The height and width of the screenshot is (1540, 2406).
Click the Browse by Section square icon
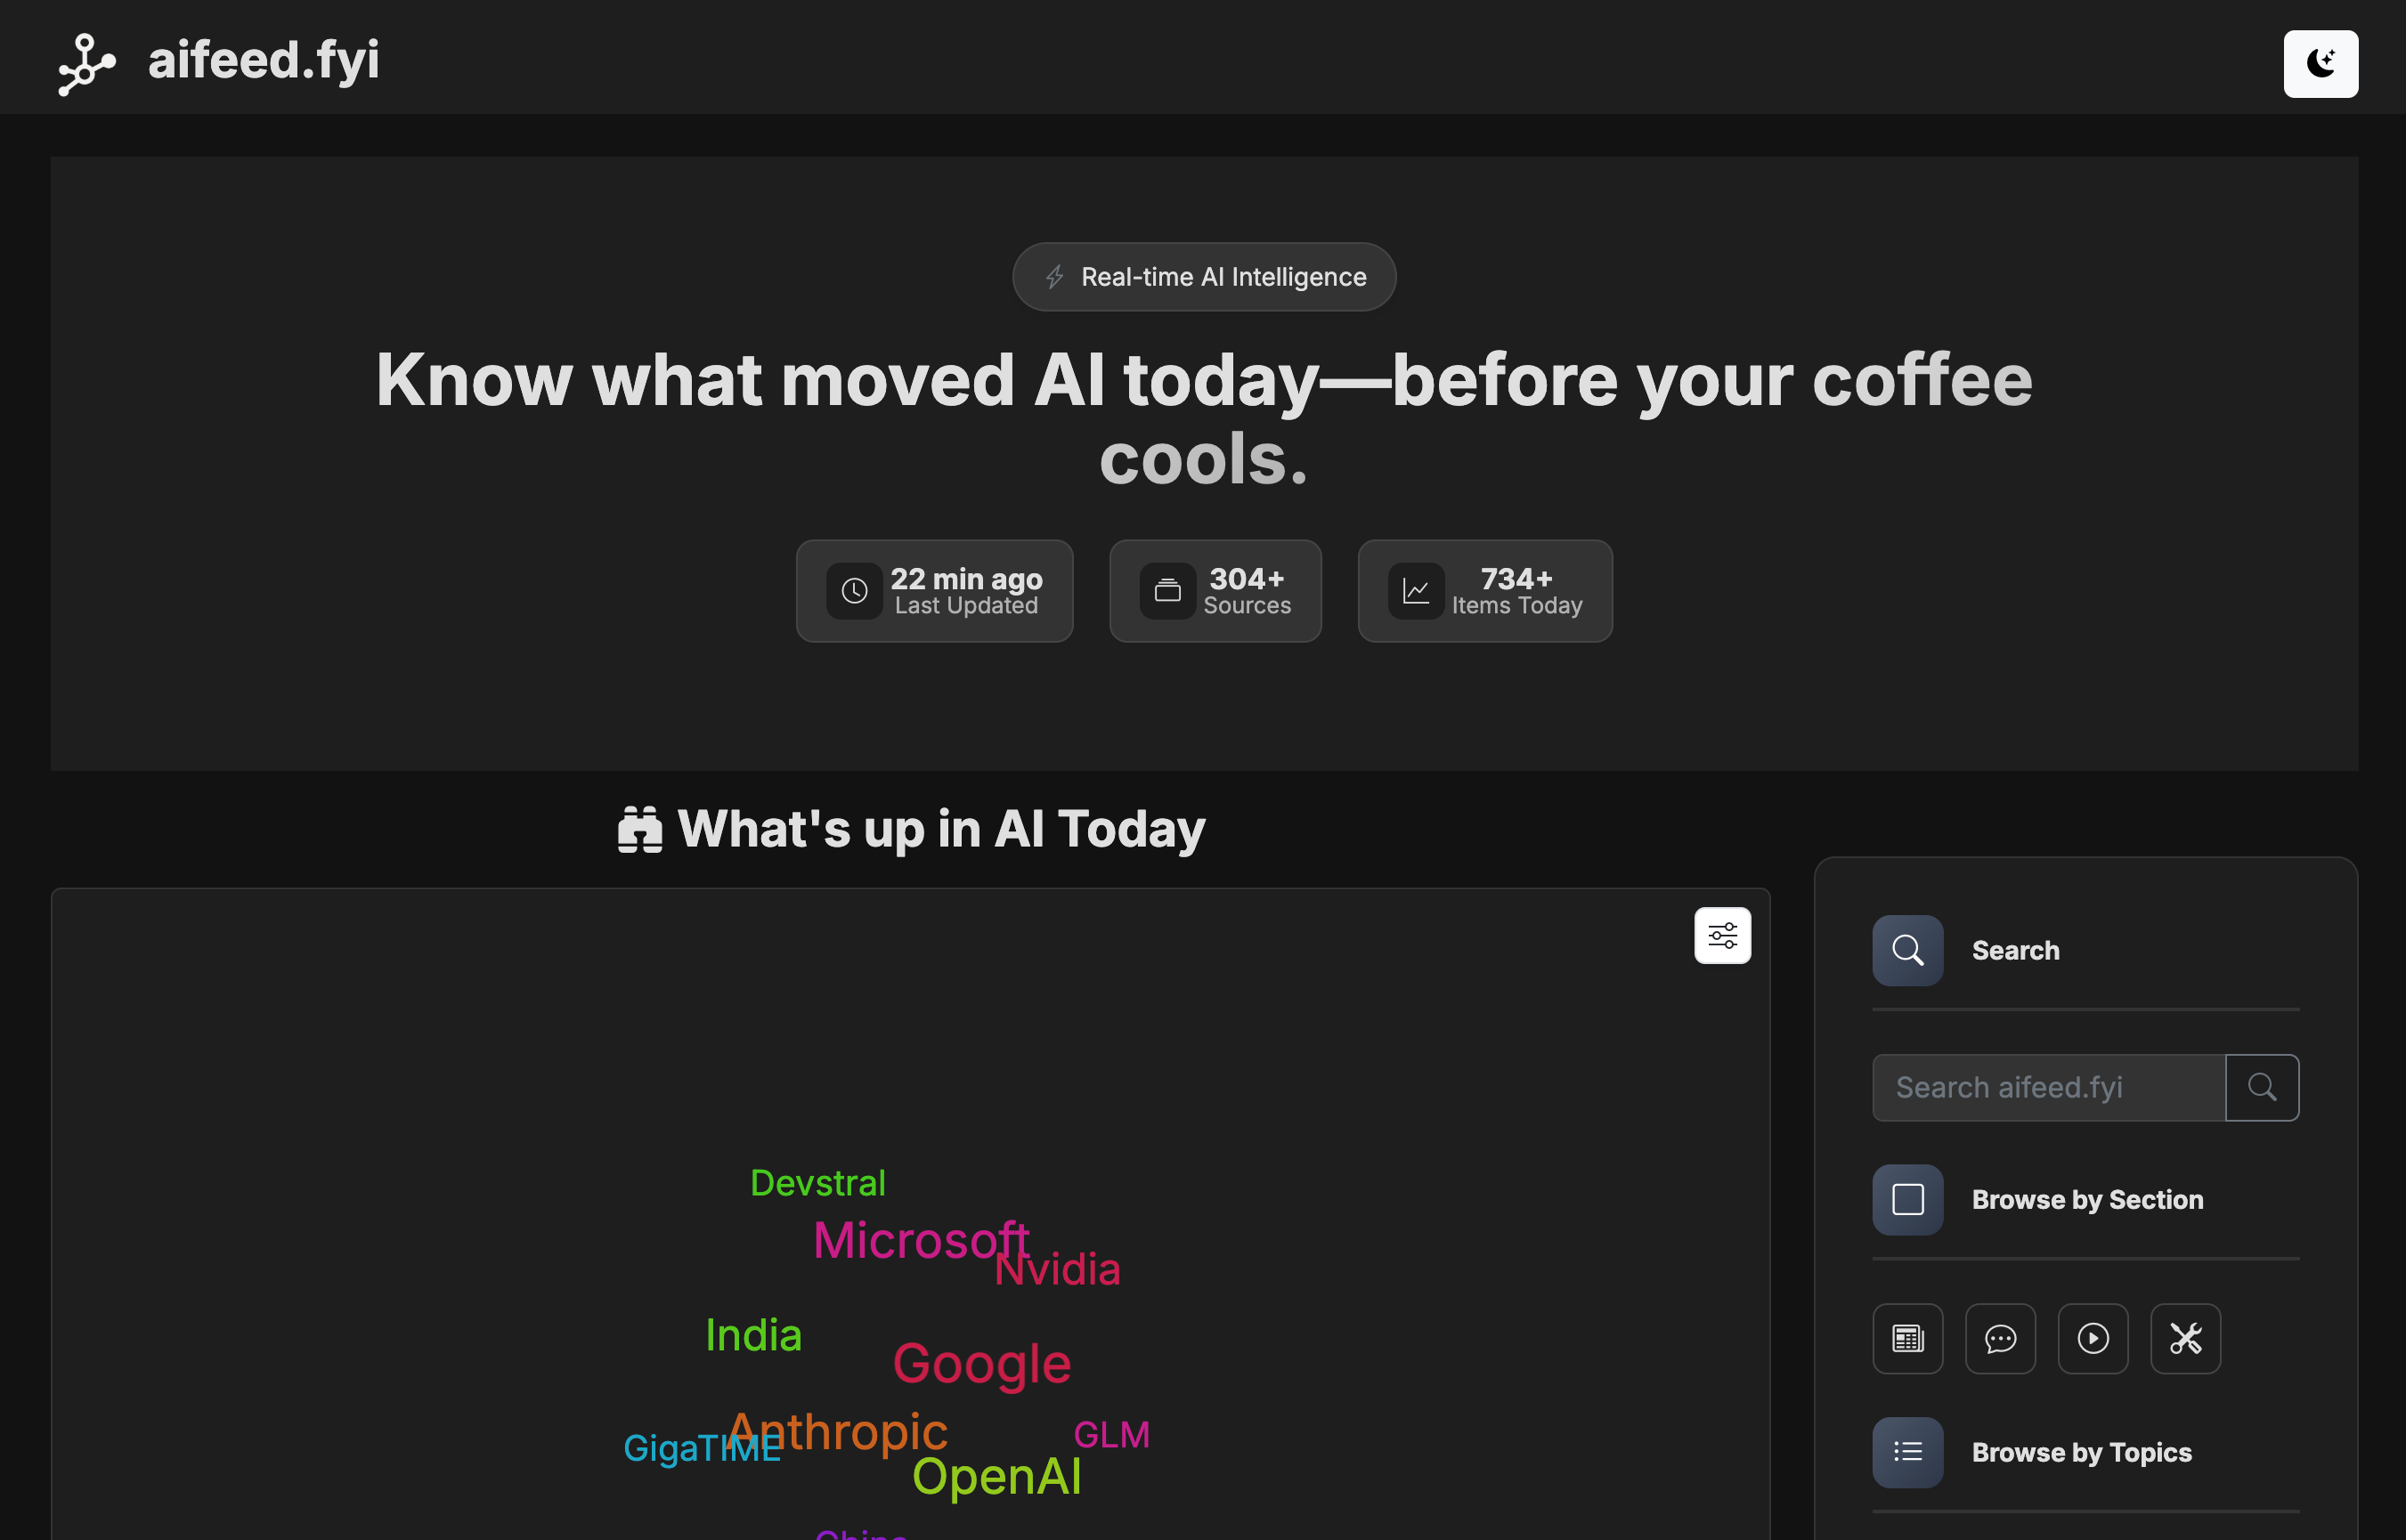click(x=1907, y=1199)
